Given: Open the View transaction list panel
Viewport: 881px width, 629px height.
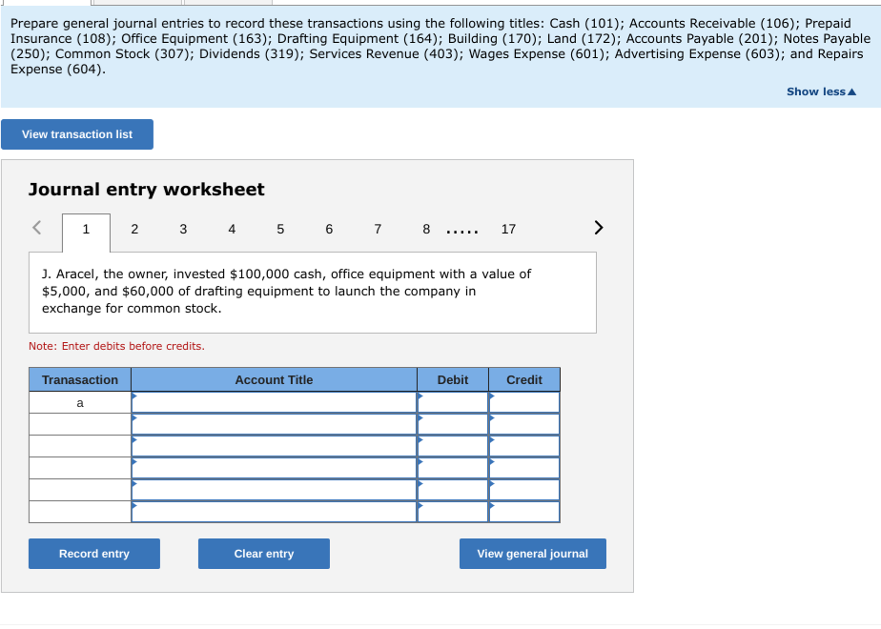Looking at the screenshot, I should [x=76, y=133].
